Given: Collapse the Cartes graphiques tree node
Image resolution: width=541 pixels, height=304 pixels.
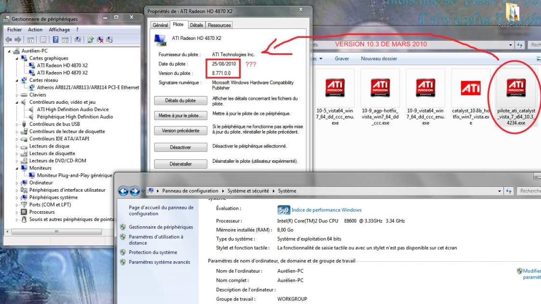Looking at the screenshot, I should [17, 58].
